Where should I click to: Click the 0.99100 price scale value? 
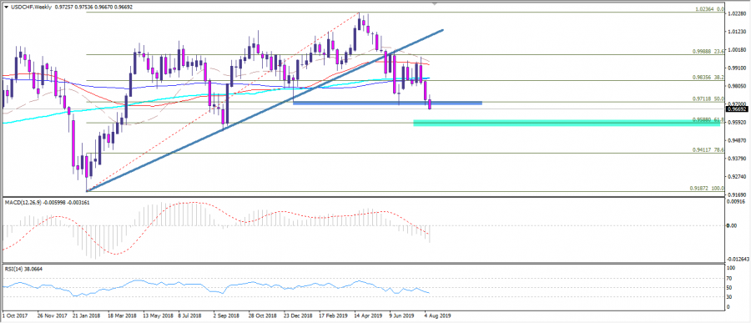[736, 68]
